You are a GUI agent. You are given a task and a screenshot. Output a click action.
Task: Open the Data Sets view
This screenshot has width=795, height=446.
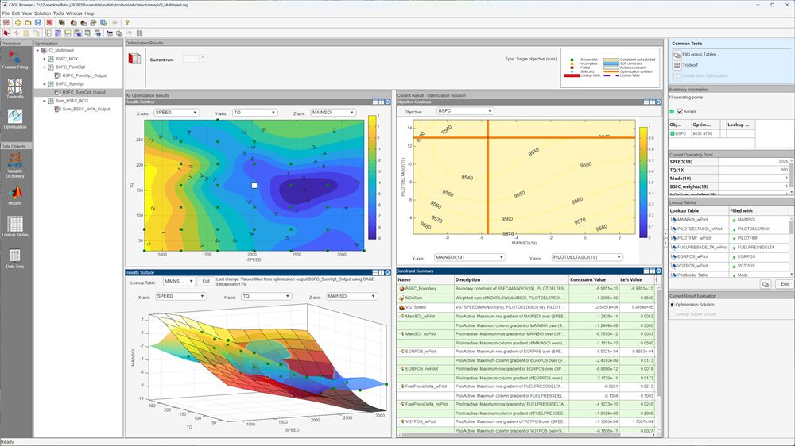point(15,258)
